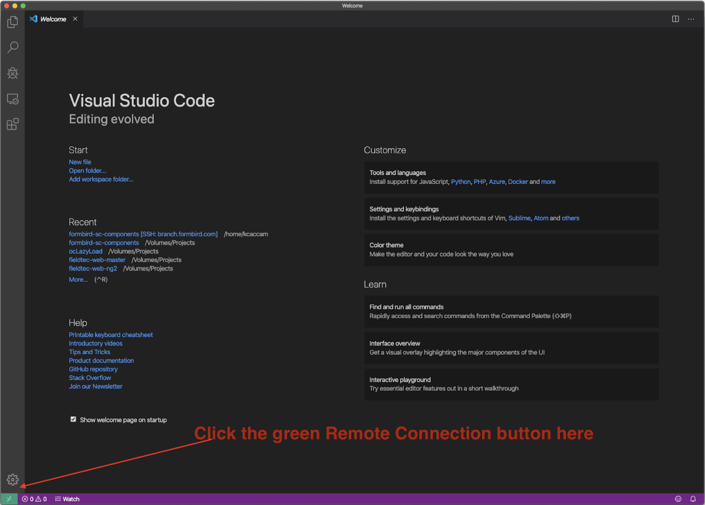This screenshot has height=505, width=705.
Task: Open Tips and Tricks link
Action: point(89,352)
